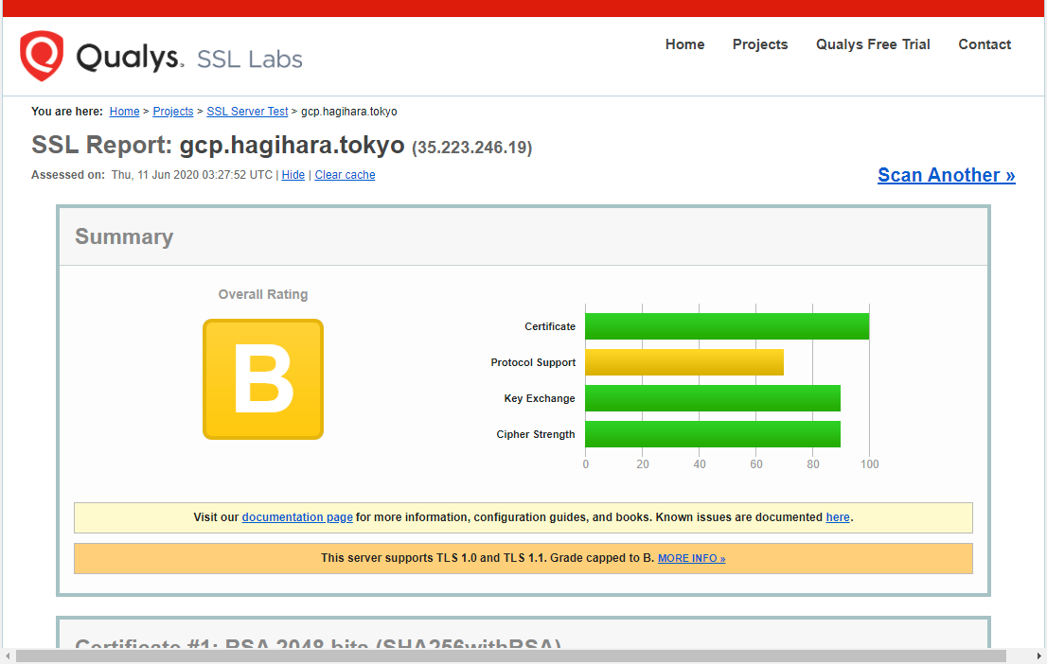The width and height of the screenshot is (1047, 664).
Task: Click the Key Exchange chart label
Action: [540, 398]
